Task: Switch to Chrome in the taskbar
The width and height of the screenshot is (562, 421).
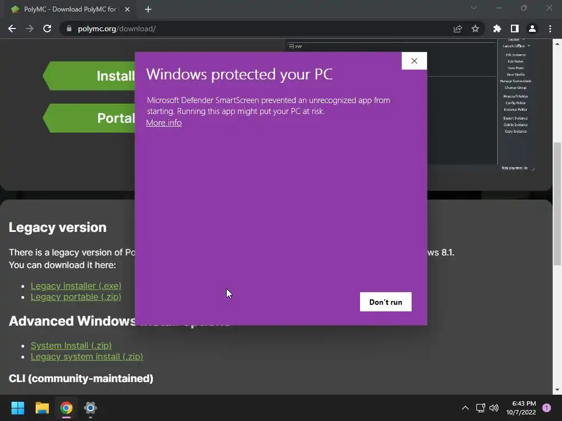Action: click(66, 408)
